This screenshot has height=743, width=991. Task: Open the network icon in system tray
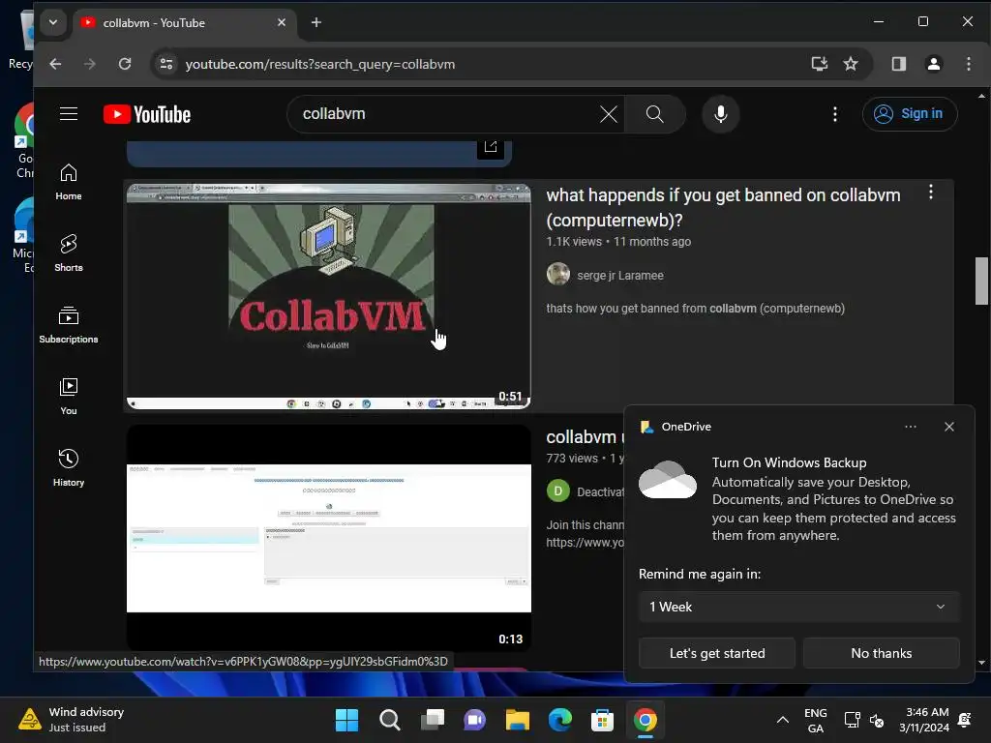pyautogui.click(x=852, y=720)
